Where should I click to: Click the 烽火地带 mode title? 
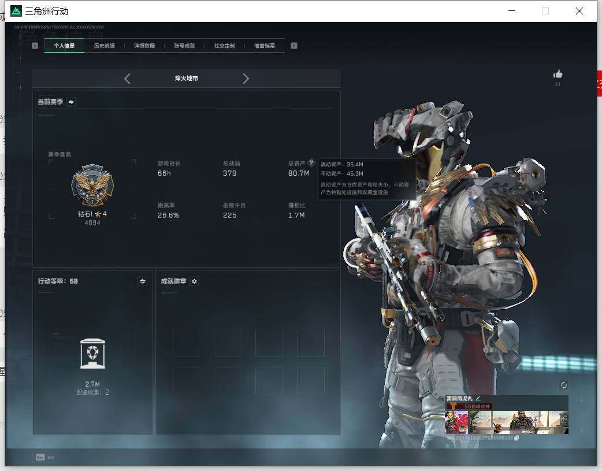[x=187, y=79]
